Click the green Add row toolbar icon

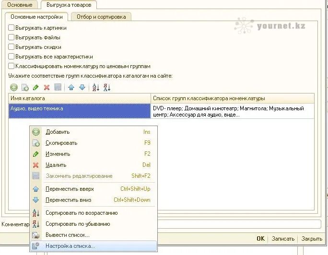(x=14, y=87)
